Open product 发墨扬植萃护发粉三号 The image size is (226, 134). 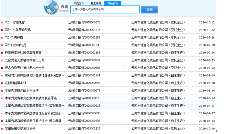20,129
